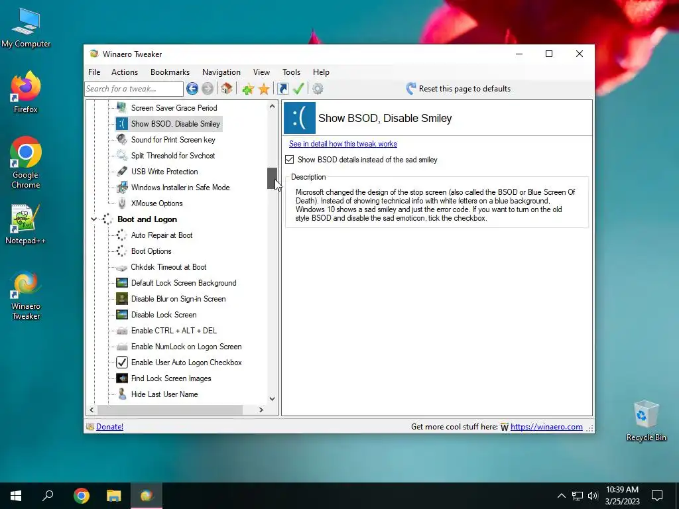Click the Default Lock Screen Background icon
Image resolution: width=679 pixels, height=509 pixels.
click(x=122, y=282)
